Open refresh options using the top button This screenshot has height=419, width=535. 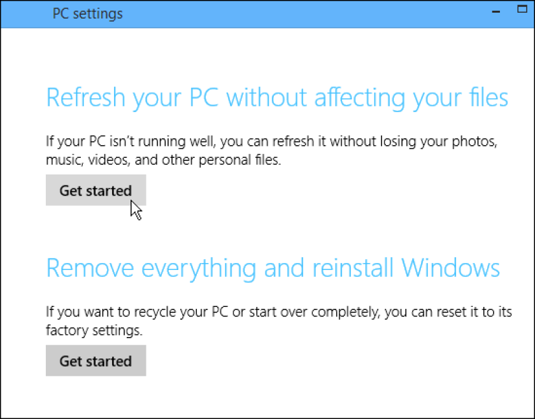tap(96, 190)
